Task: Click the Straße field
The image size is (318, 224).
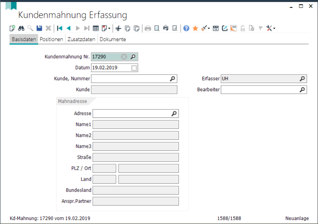Action: 136,157
